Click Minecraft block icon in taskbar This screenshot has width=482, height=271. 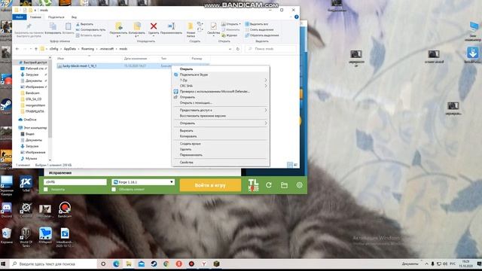click(217, 264)
